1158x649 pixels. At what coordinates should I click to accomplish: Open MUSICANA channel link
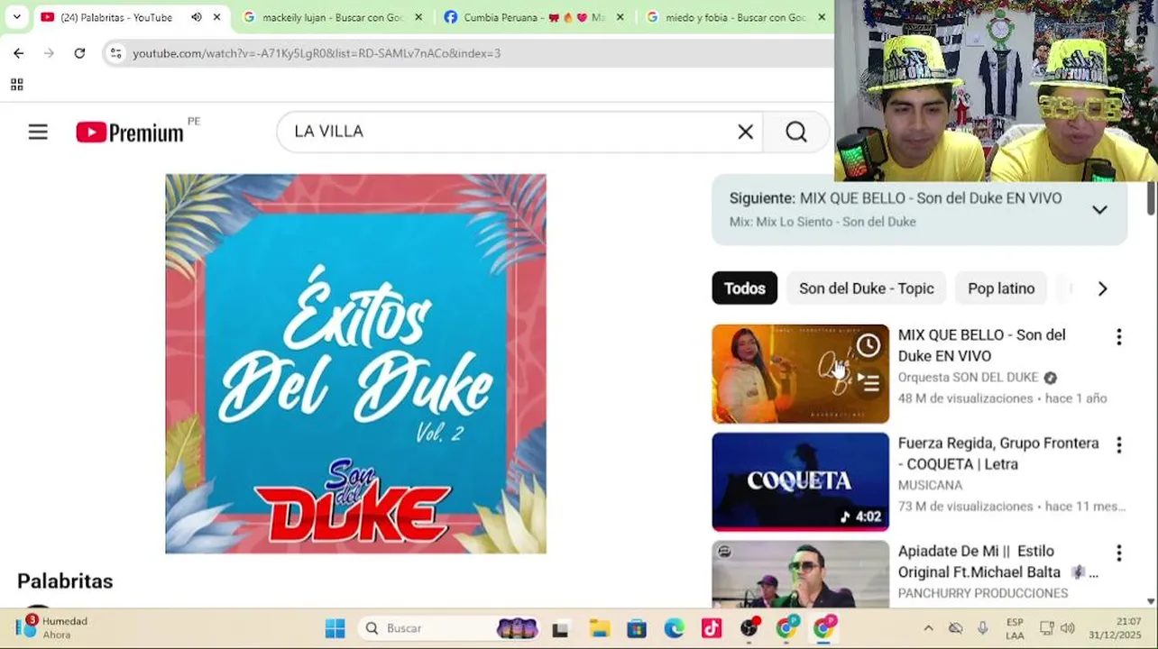tap(930, 485)
